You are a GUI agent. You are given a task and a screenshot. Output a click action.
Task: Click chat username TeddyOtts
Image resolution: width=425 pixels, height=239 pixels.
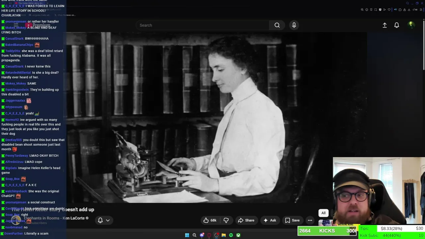pyautogui.click(x=13, y=51)
